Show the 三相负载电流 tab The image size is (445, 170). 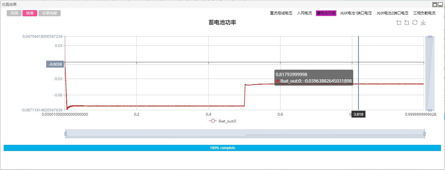[x=424, y=13]
